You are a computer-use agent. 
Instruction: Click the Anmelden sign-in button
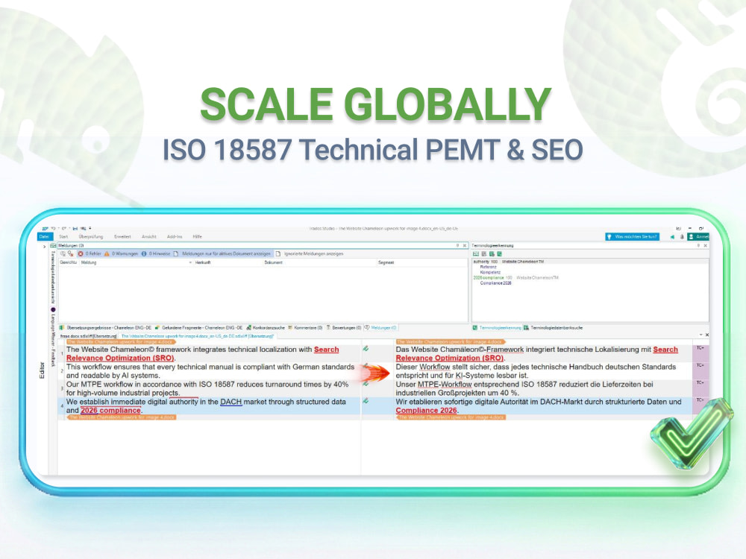tap(698, 237)
